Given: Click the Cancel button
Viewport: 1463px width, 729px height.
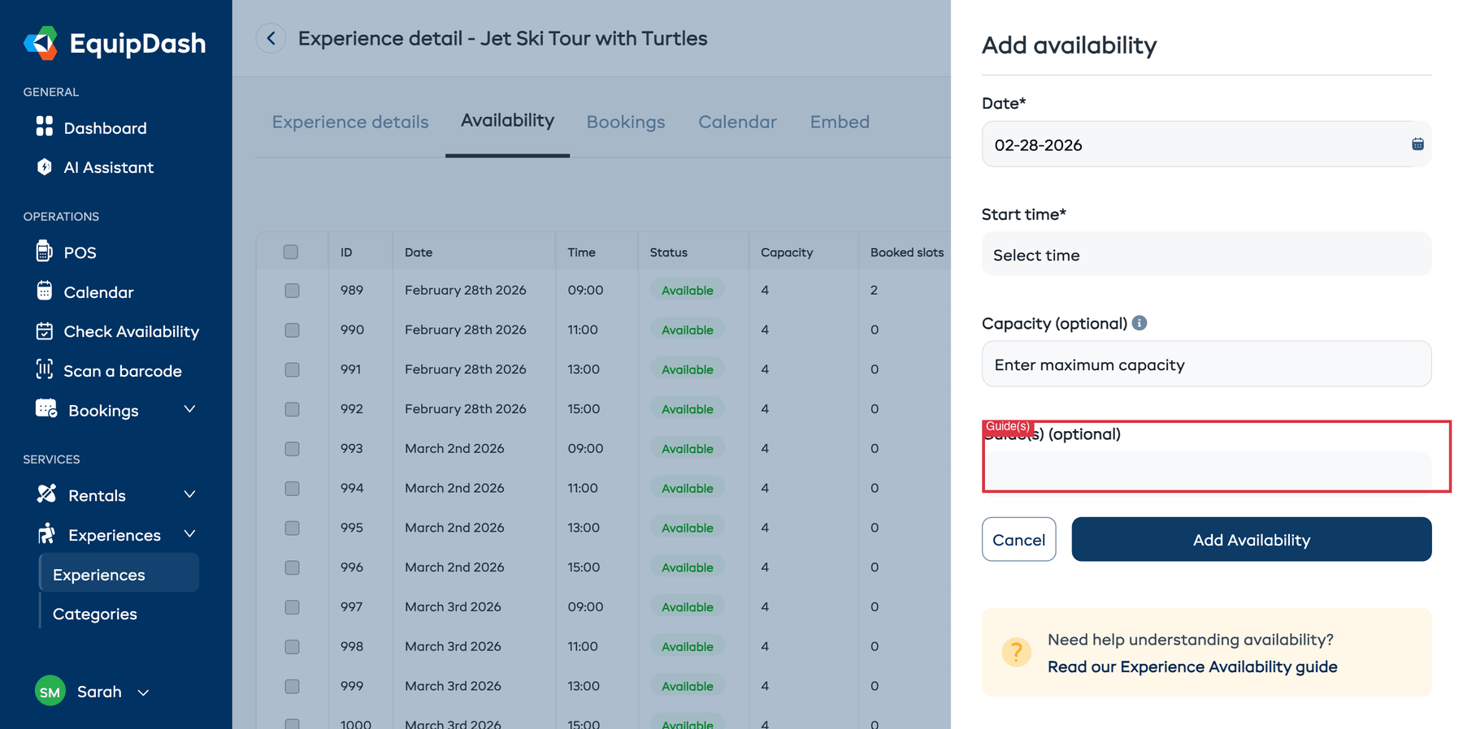Looking at the screenshot, I should tap(1018, 539).
